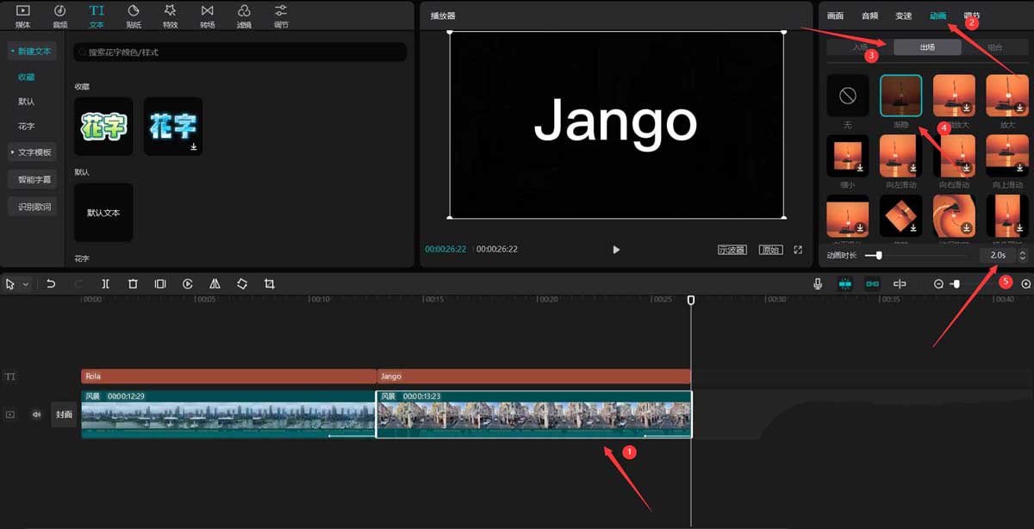The width and height of the screenshot is (1034, 529).
Task: Switch to the 入场 animation tab
Action: pyautogui.click(x=859, y=47)
